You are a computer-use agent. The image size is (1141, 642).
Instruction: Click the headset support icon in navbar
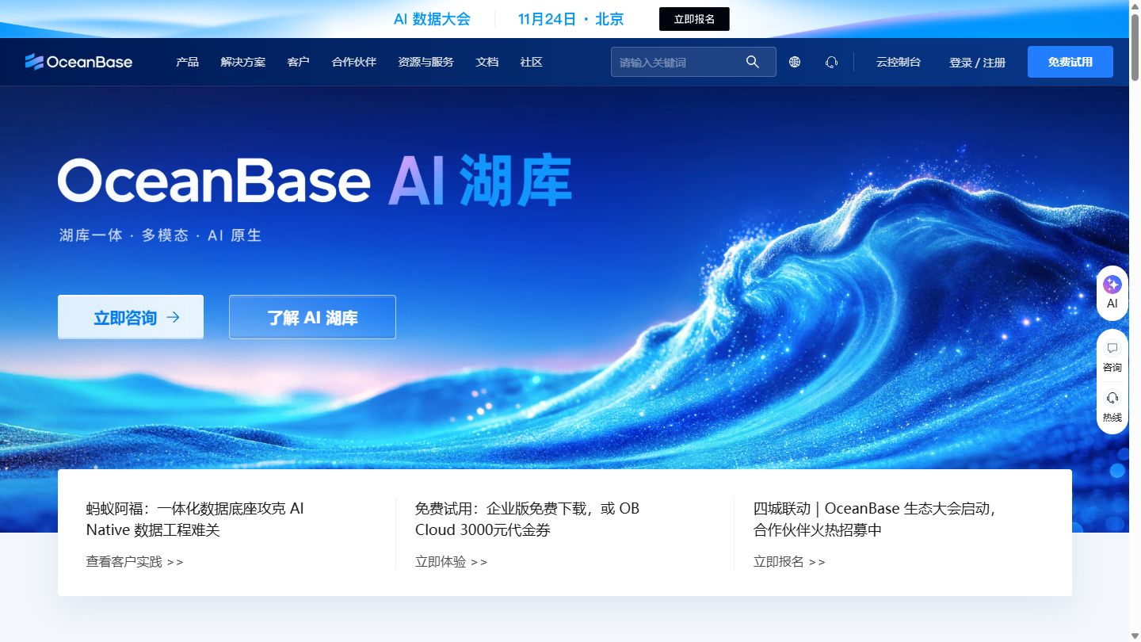[x=831, y=62]
